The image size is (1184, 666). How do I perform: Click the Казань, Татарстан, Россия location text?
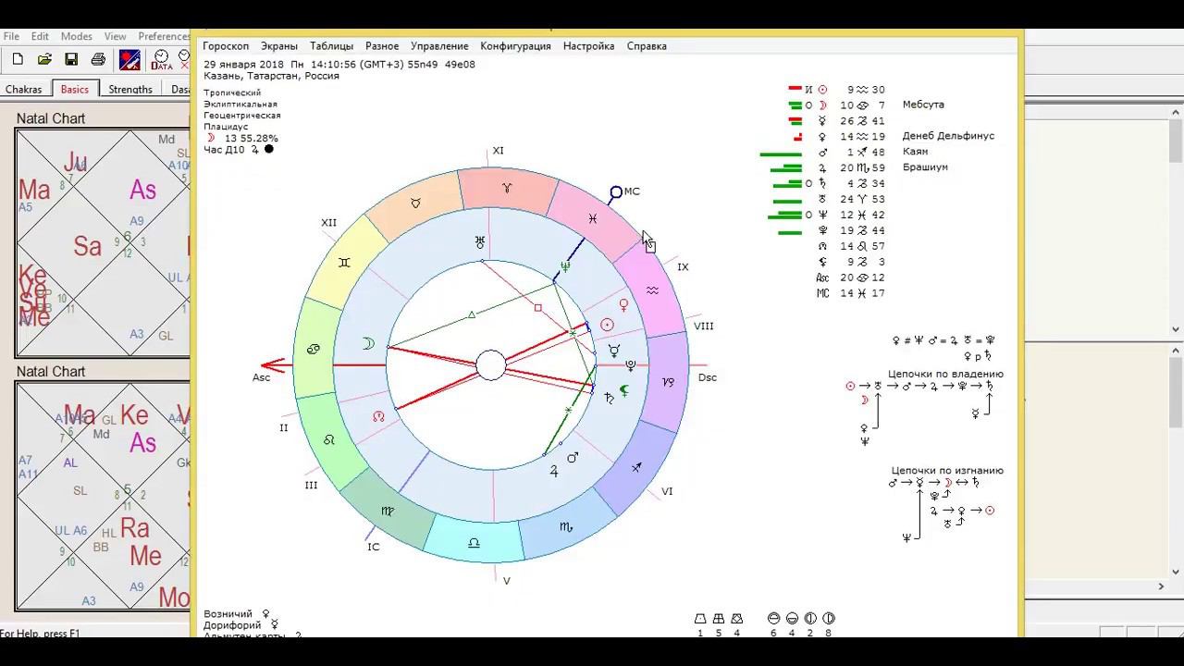271,76
